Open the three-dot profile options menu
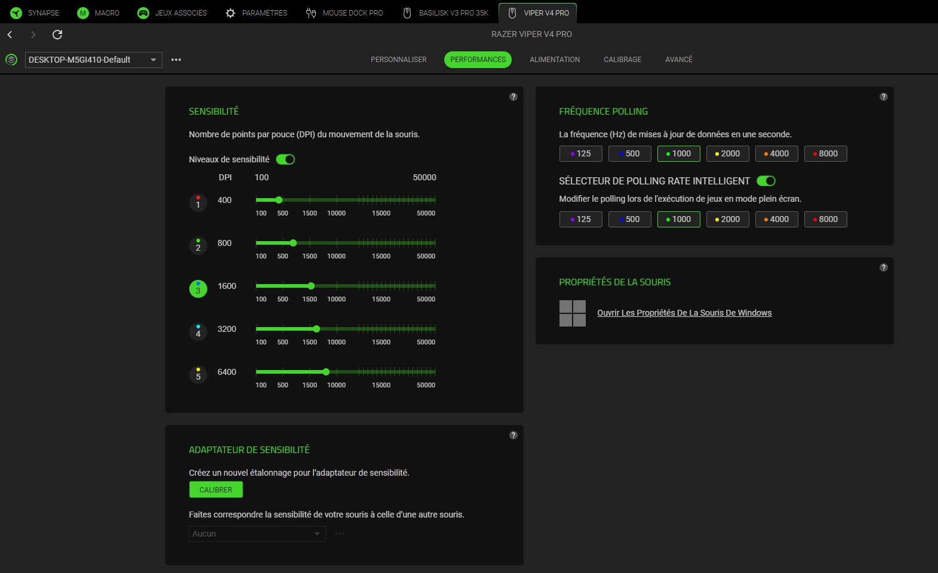 click(x=176, y=60)
